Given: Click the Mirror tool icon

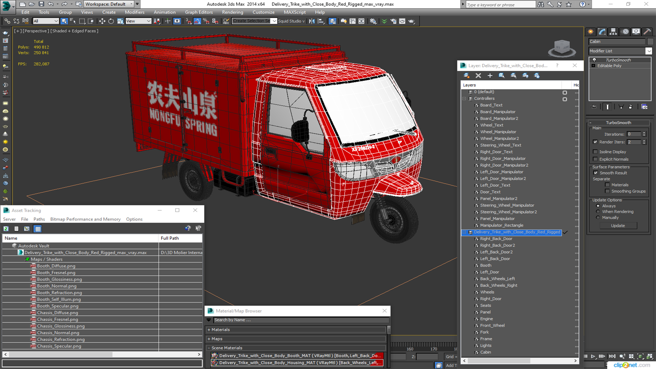Looking at the screenshot, I should (312, 21).
